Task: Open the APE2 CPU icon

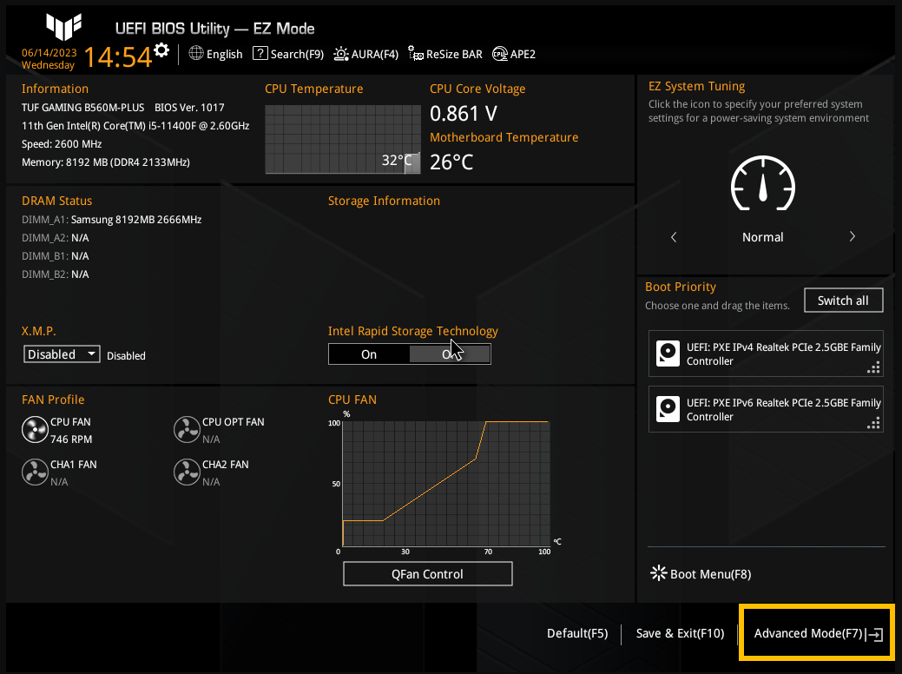Action: click(500, 54)
